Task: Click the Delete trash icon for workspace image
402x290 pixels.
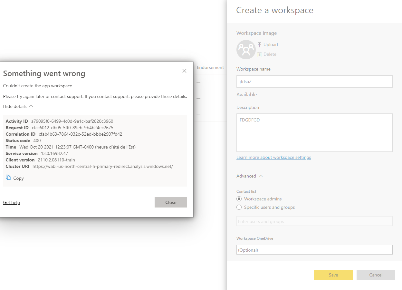Action: click(x=259, y=54)
